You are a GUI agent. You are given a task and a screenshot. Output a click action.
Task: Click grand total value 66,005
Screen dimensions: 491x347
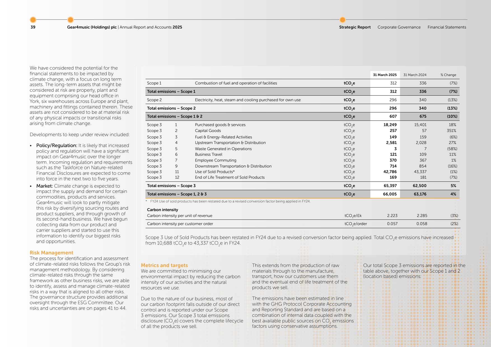390,194
